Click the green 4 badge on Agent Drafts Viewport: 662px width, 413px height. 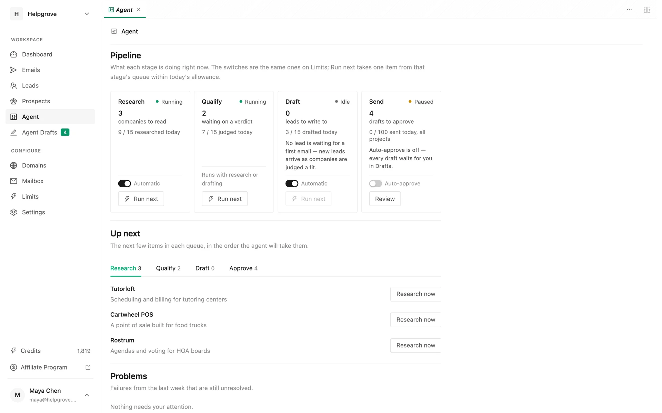pos(65,132)
